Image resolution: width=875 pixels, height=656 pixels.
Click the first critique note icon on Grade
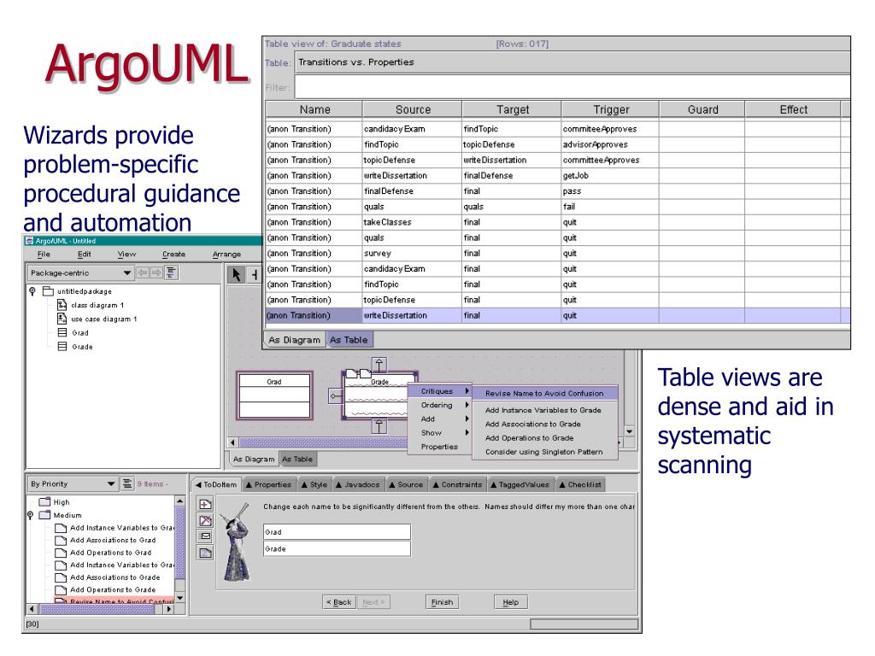tap(351, 373)
